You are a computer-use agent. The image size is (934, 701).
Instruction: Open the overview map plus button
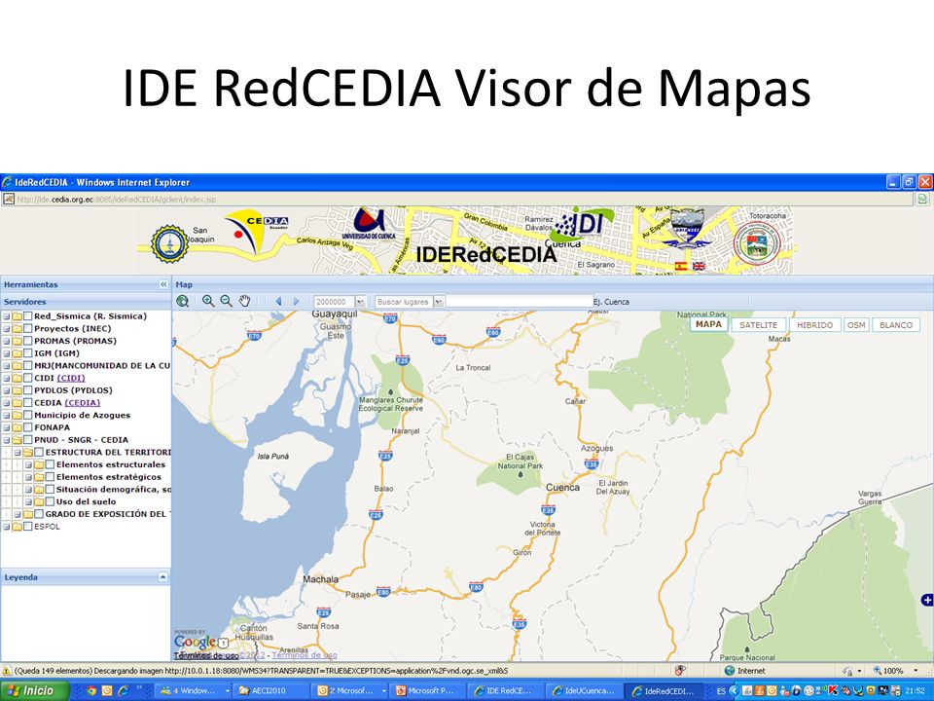(x=927, y=600)
